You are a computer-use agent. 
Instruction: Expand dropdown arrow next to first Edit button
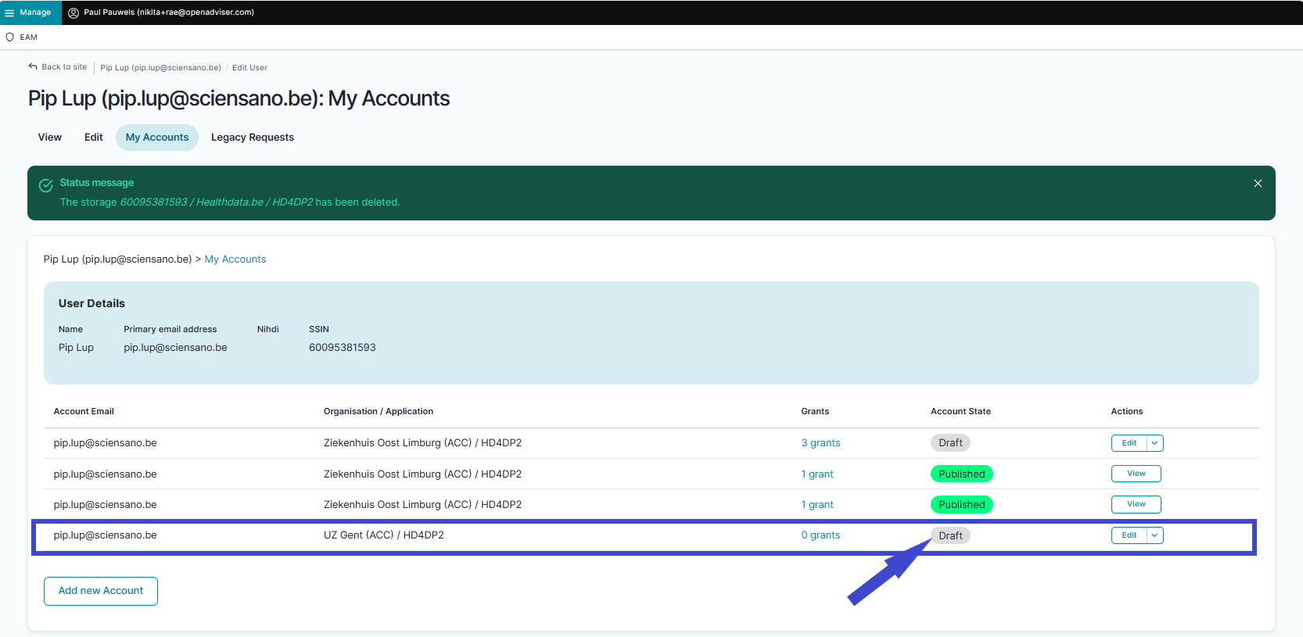click(x=1154, y=443)
